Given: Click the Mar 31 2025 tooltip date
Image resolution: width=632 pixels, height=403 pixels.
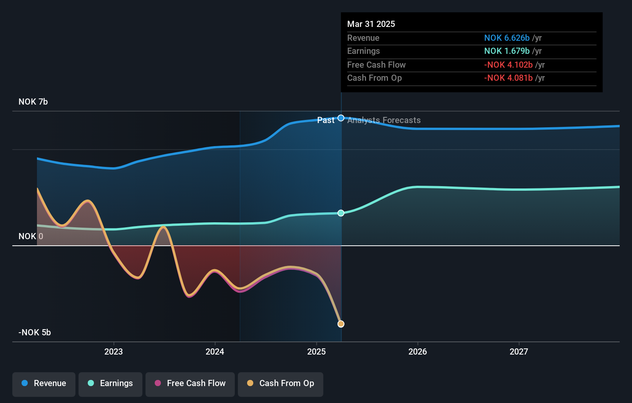Looking at the screenshot, I should tap(371, 24).
